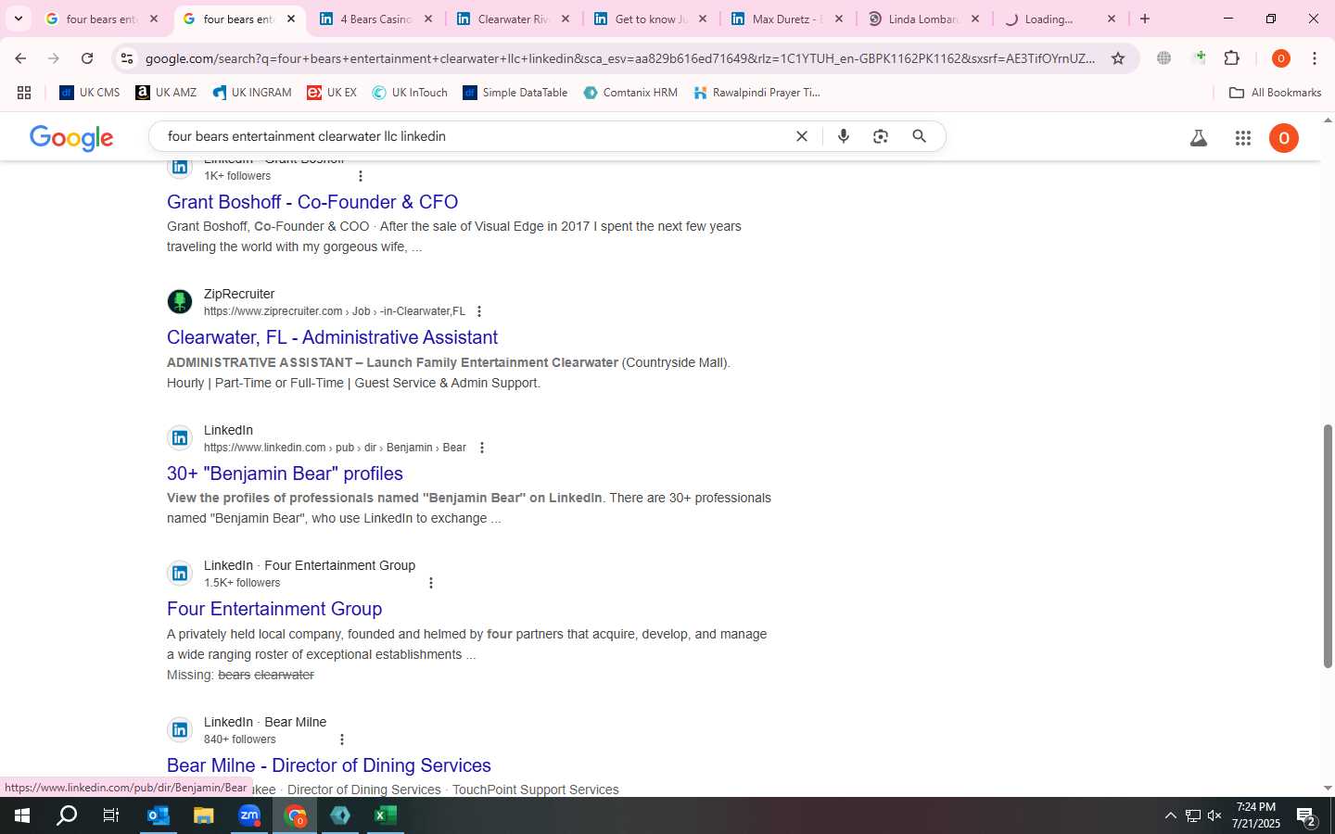Search by image with the Lens icon
1335x834 pixels.
881,136
